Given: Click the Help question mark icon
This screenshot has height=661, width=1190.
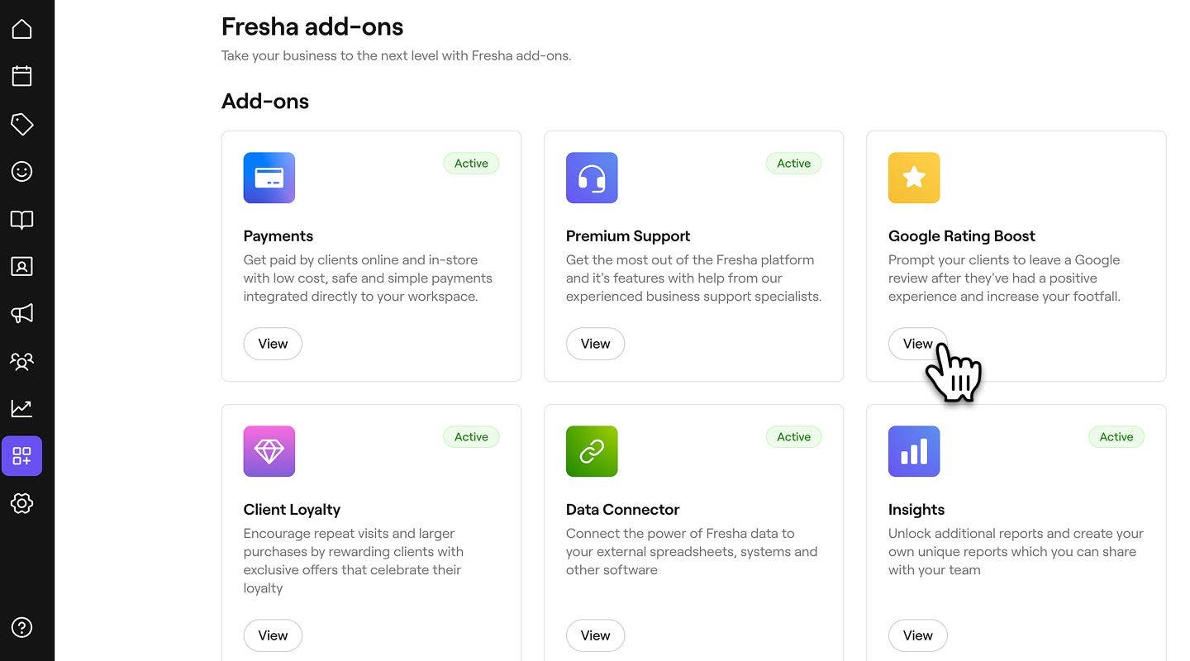Looking at the screenshot, I should pyautogui.click(x=21, y=627).
